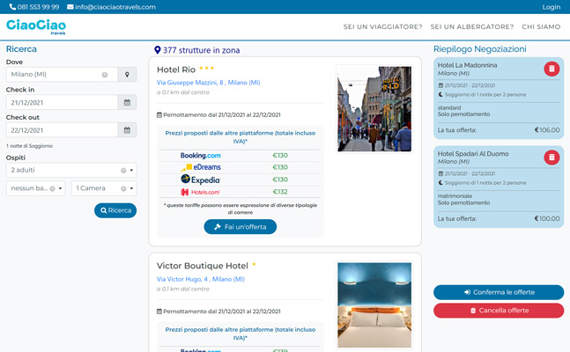Clear the Milano (MI) destination field

click(105, 75)
